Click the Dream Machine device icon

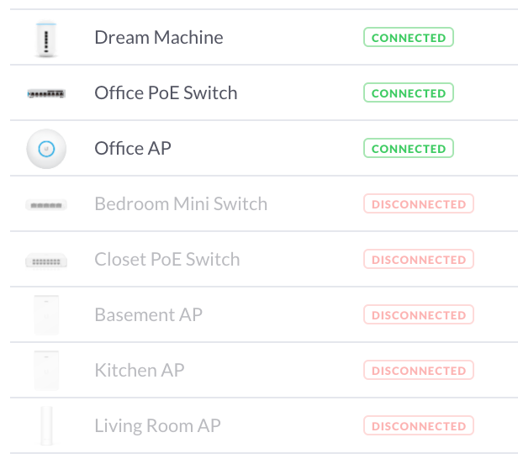[46, 39]
